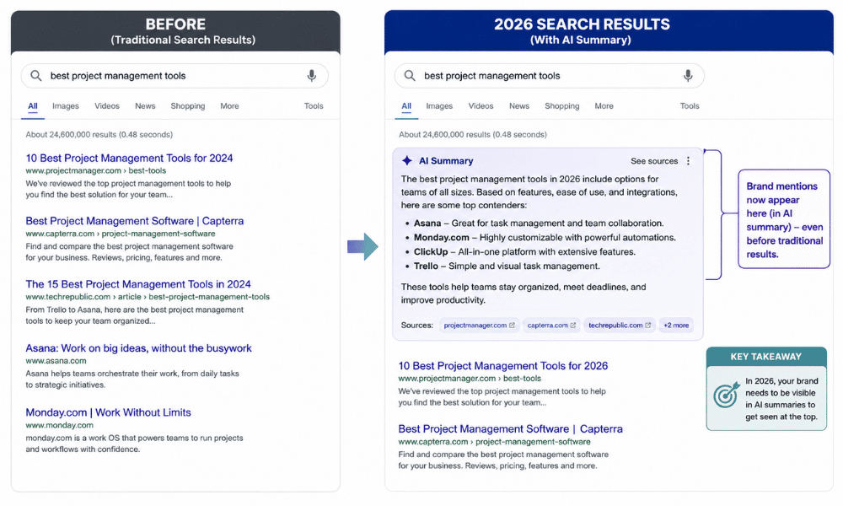Open '10 Best Project Management Tools for 2026' result
Screen dimensions: 843x506
[502, 366]
